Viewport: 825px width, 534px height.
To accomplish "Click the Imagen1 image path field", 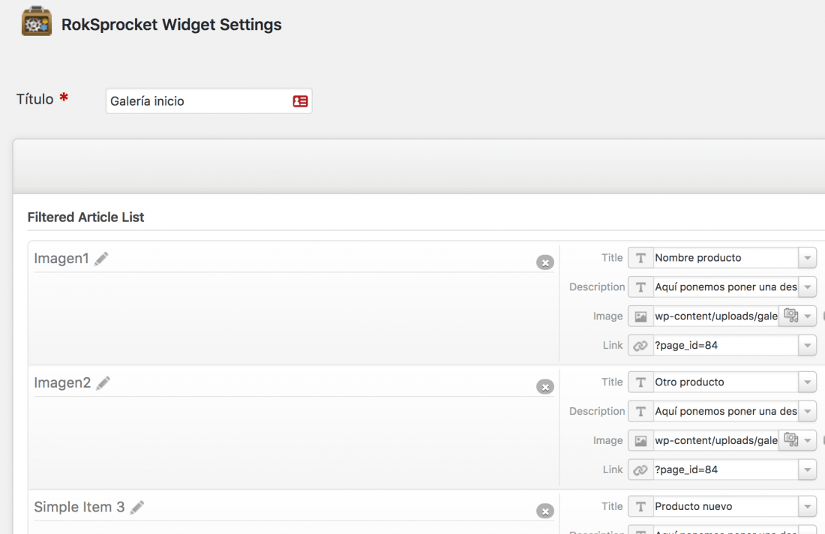I will click(x=715, y=316).
